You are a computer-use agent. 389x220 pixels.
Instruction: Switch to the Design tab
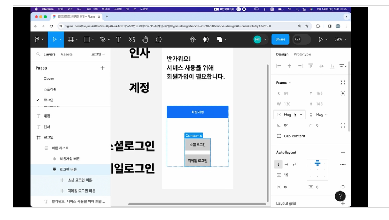pyautogui.click(x=282, y=54)
